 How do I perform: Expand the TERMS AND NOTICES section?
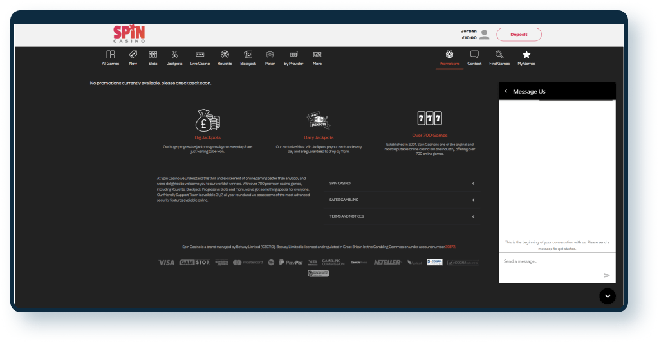coord(402,216)
